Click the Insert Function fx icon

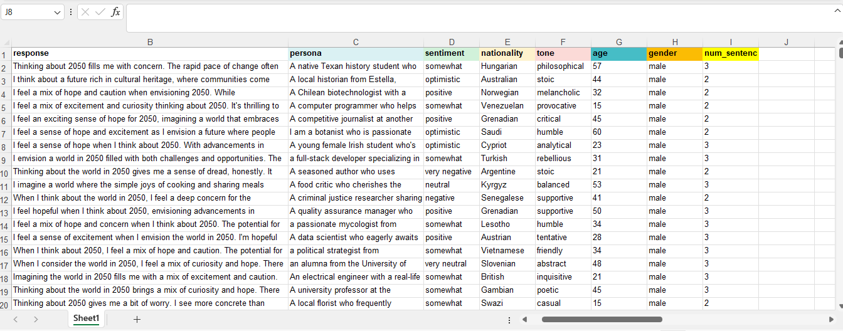tap(115, 13)
